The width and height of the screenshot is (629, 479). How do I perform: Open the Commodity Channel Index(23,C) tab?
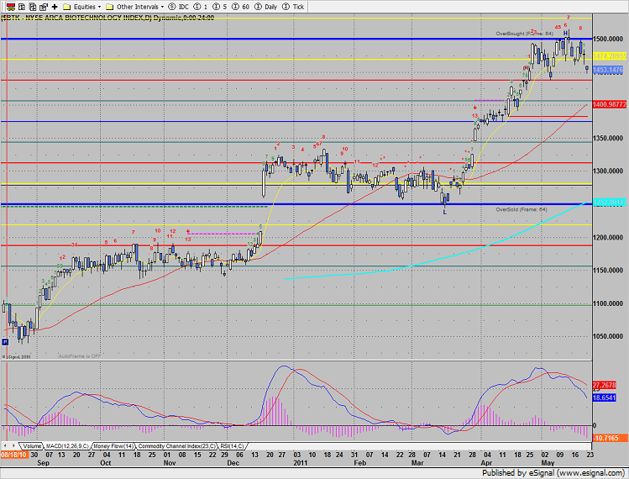pyautogui.click(x=176, y=446)
